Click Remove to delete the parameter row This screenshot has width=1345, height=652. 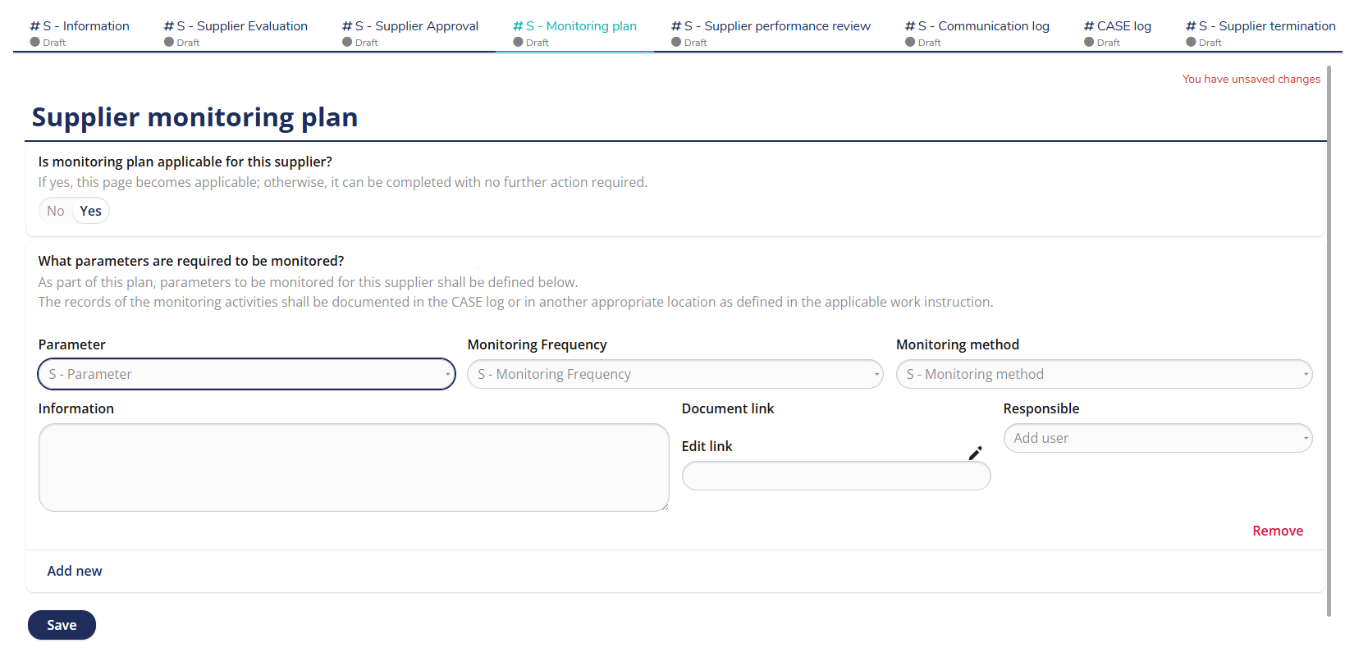click(1277, 531)
